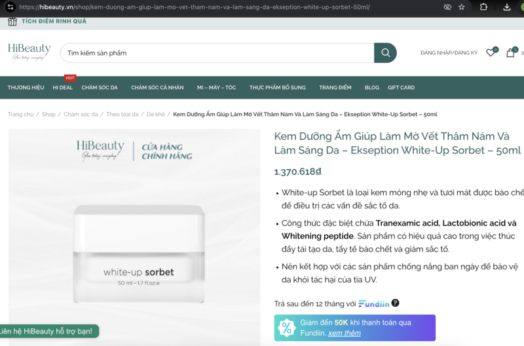The height and width of the screenshot is (346, 524).
Task: Open the Hi Deal menu item
Action: click(62, 88)
